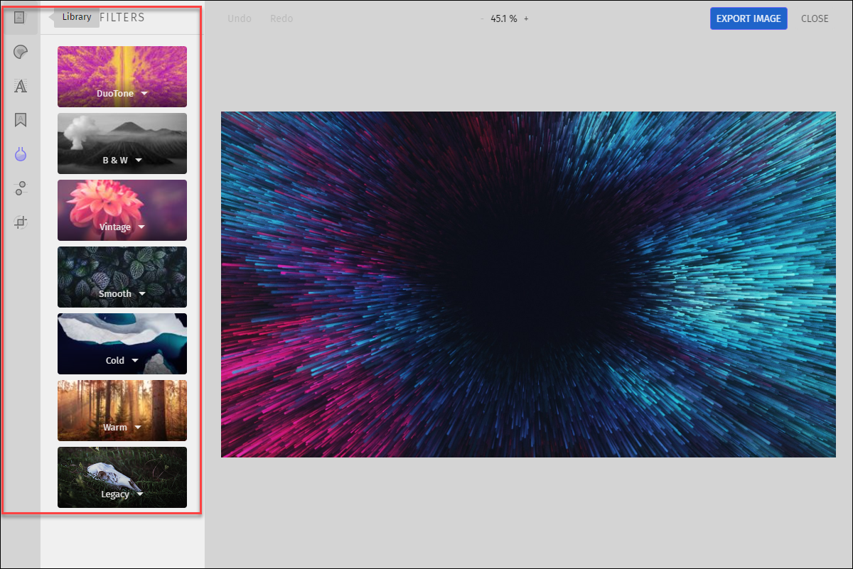The image size is (853, 569).
Task: Click Redo in the top bar
Action: click(x=281, y=18)
